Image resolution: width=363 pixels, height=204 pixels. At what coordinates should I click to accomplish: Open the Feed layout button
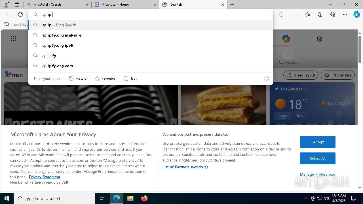coord(301,75)
